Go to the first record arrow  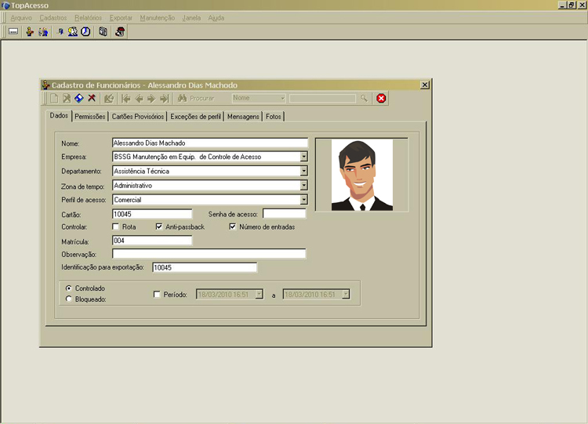pyautogui.click(x=125, y=99)
